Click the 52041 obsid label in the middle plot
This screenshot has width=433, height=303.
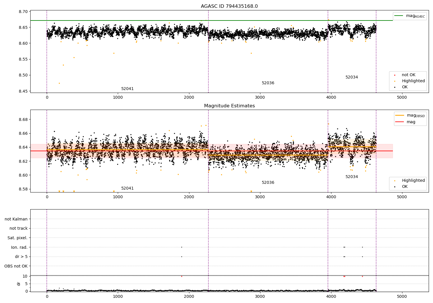[127, 188]
